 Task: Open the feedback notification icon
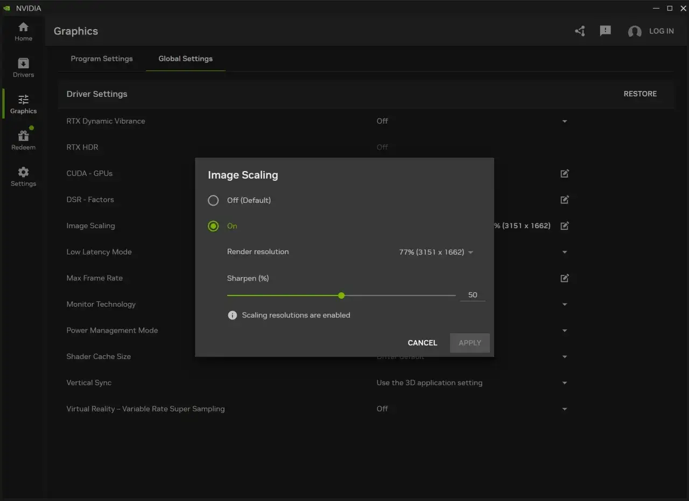click(x=606, y=31)
